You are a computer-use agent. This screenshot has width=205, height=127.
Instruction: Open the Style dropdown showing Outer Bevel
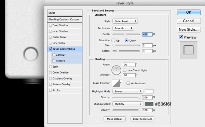click(125, 21)
